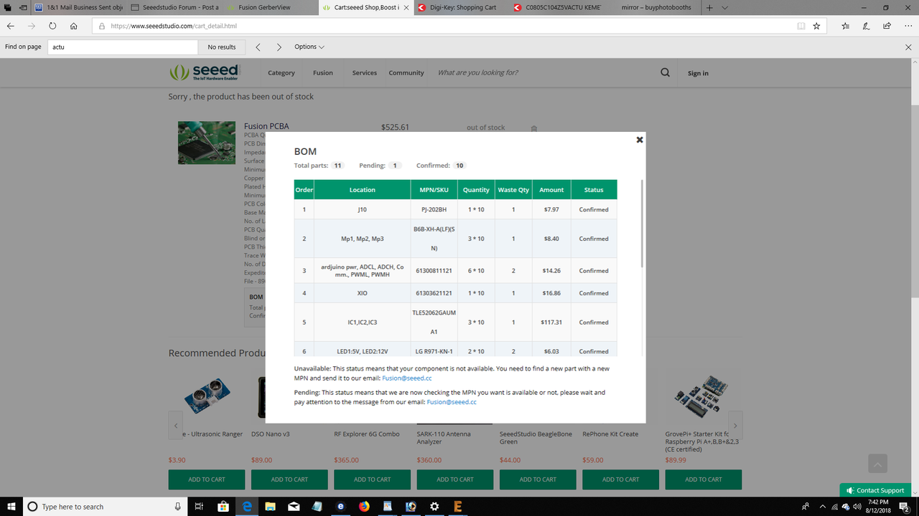Click the Fusion PCBA trash delete icon
Image resolution: width=919 pixels, height=516 pixels.
click(x=534, y=129)
